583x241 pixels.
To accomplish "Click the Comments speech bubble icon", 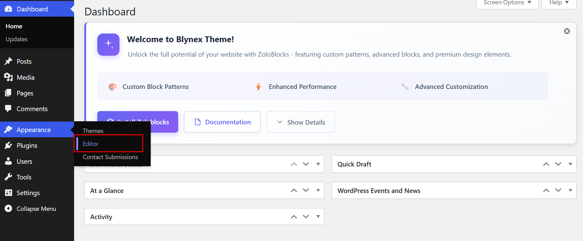I will tap(8, 109).
